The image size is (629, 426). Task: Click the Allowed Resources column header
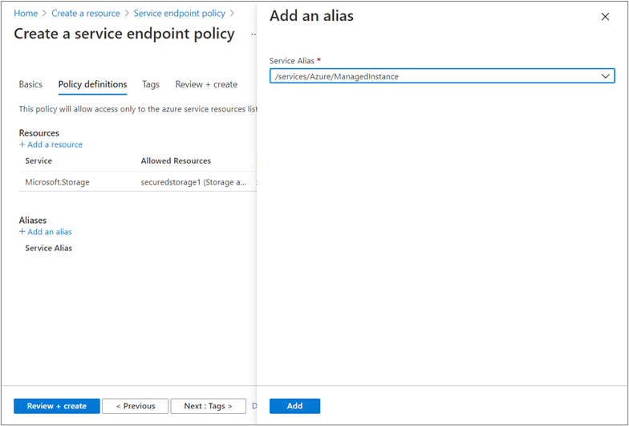tap(176, 160)
